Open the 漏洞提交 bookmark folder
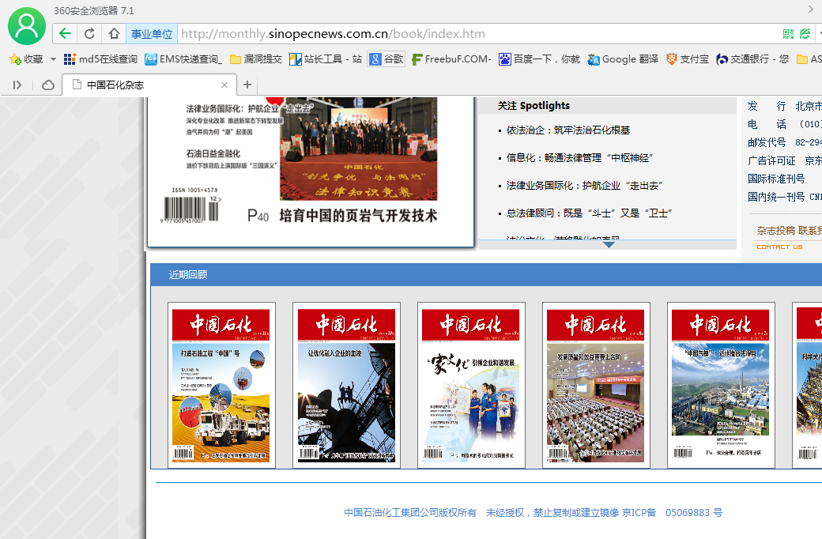The image size is (822, 539). tap(256, 59)
